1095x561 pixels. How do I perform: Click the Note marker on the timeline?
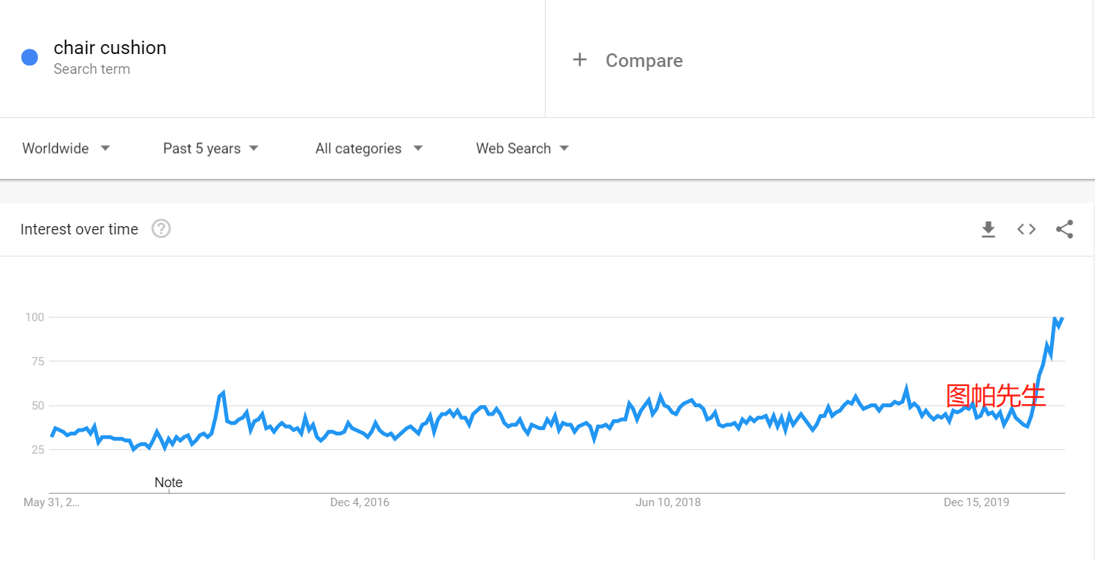tap(168, 483)
